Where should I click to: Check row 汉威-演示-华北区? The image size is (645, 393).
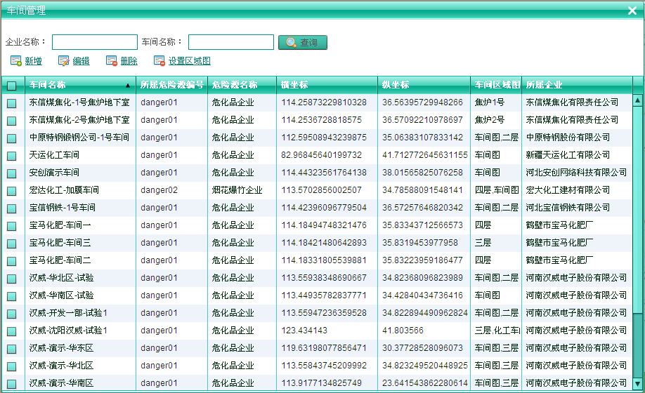click(x=11, y=366)
